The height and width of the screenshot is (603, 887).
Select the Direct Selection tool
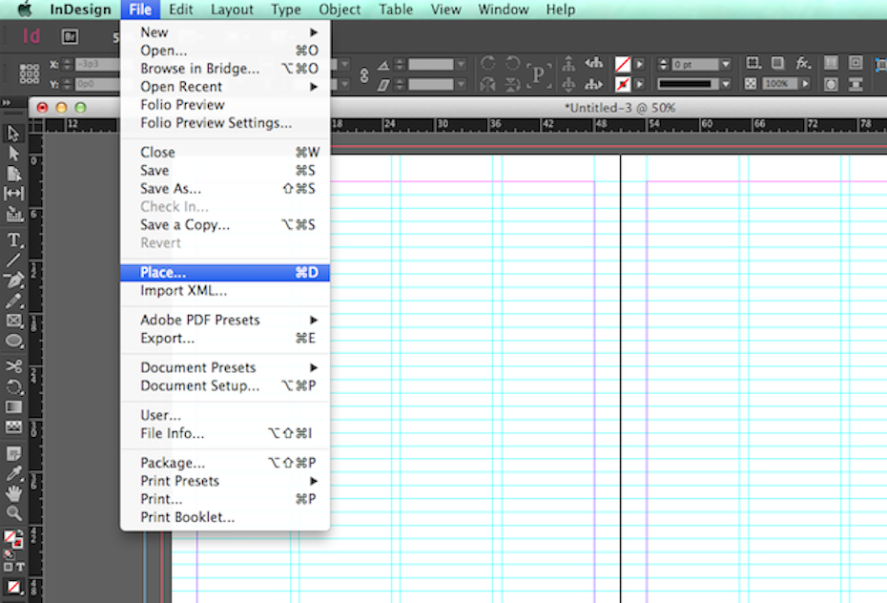pos(14,151)
